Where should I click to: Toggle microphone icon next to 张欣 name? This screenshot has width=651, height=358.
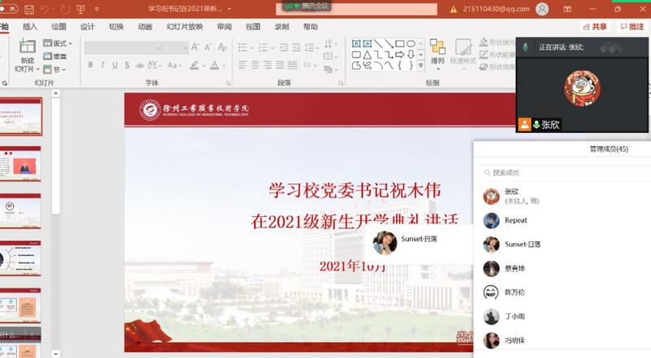click(537, 125)
